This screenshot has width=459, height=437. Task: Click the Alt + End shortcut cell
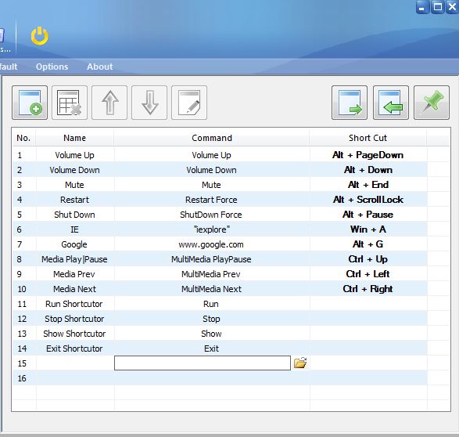point(368,185)
